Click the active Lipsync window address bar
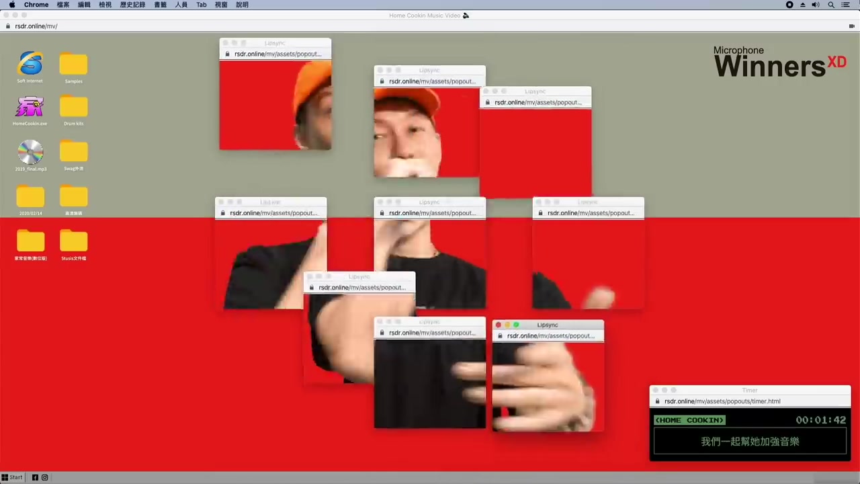This screenshot has width=860, height=484. (548, 335)
